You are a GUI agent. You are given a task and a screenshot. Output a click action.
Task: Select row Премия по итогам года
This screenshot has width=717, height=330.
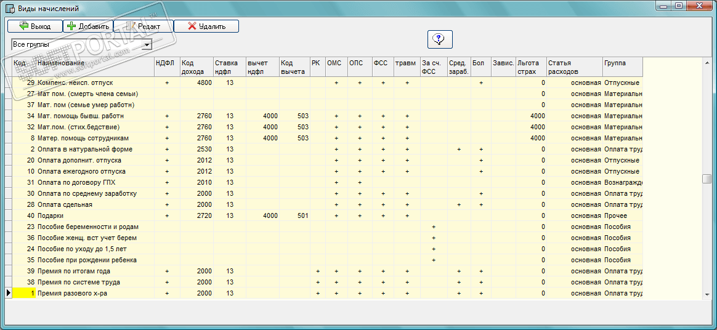coord(327,271)
